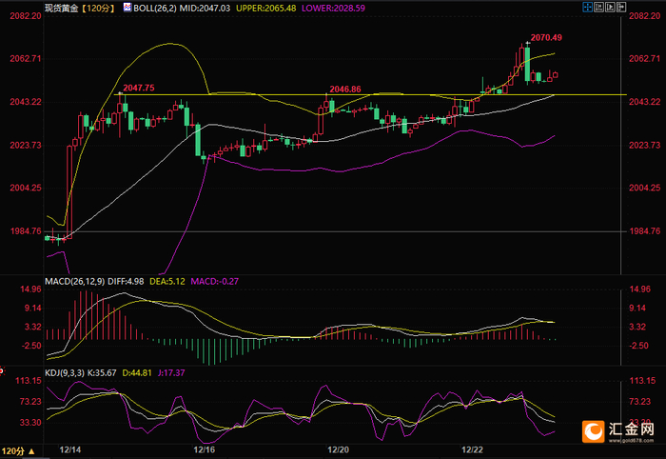The width and height of the screenshot is (666, 459).
Task: Click the chart icon with play arrow
Action: click(610, 7)
